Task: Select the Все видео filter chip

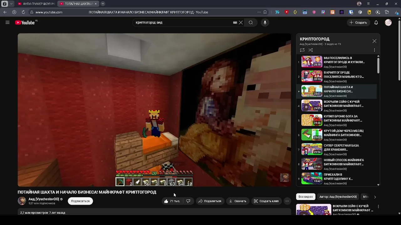Action: [x=306, y=197]
